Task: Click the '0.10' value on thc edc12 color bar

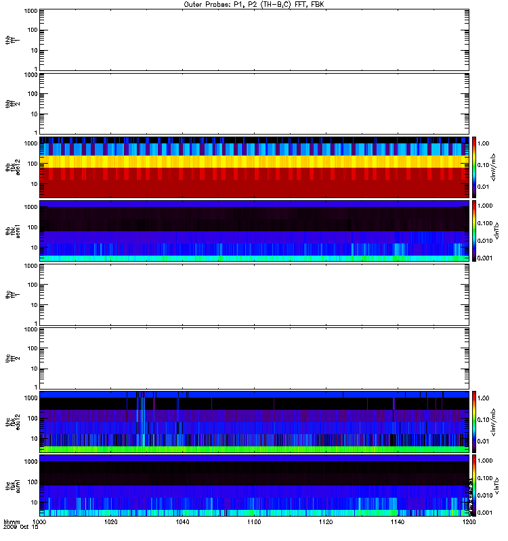Action: (x=483, y=420)
